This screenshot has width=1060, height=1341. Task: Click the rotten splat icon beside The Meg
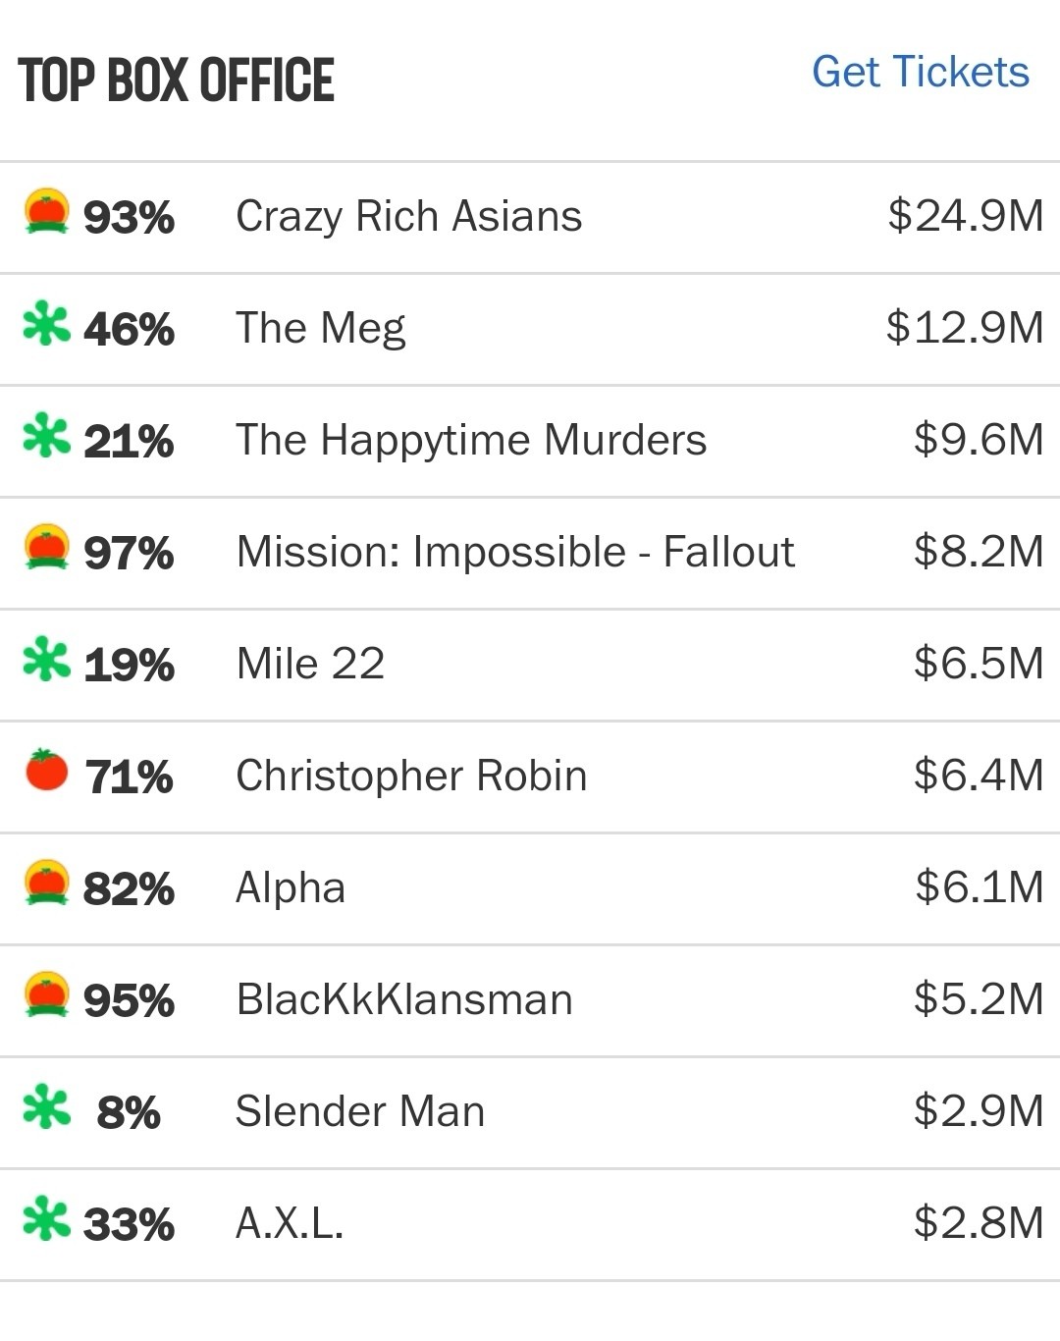[x=47, y=325]
